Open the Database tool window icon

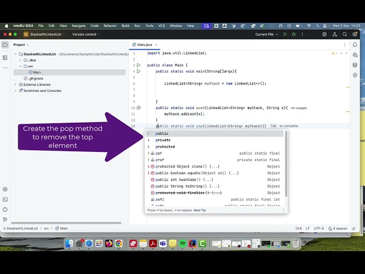click(355, 65)
